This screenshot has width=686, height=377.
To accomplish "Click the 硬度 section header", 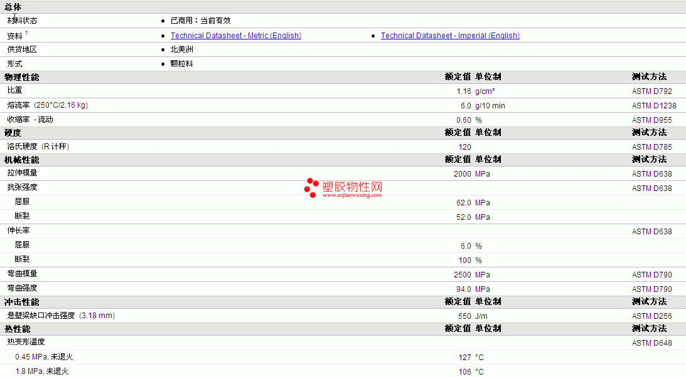I will pyautogui.click(x=13, y=133).
